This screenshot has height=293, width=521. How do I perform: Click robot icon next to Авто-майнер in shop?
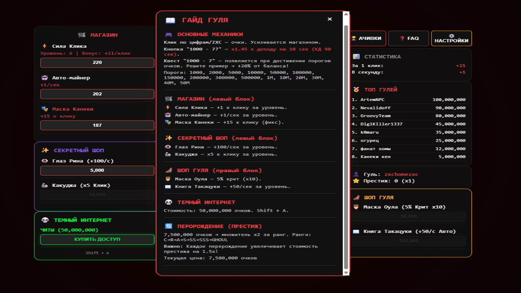[45, 78]
